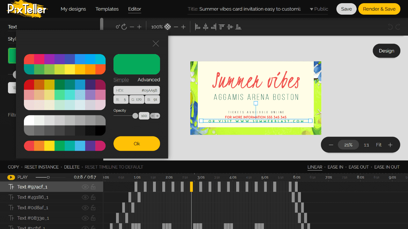Viewport: 408px width, 229px height.
Task: Confirm color with Ok button
Action: coord(137,144)
